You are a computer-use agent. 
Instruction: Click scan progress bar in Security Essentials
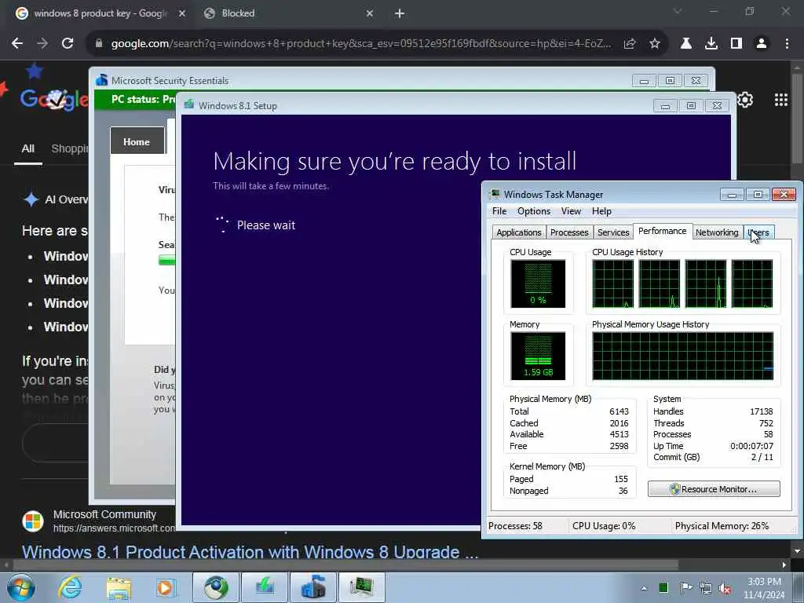(166, 261)
